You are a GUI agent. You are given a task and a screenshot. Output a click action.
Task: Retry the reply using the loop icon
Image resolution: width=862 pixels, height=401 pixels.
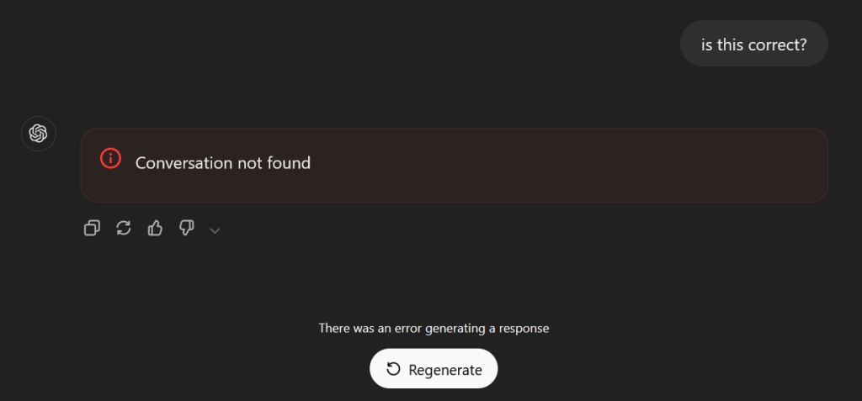[124, 228]
